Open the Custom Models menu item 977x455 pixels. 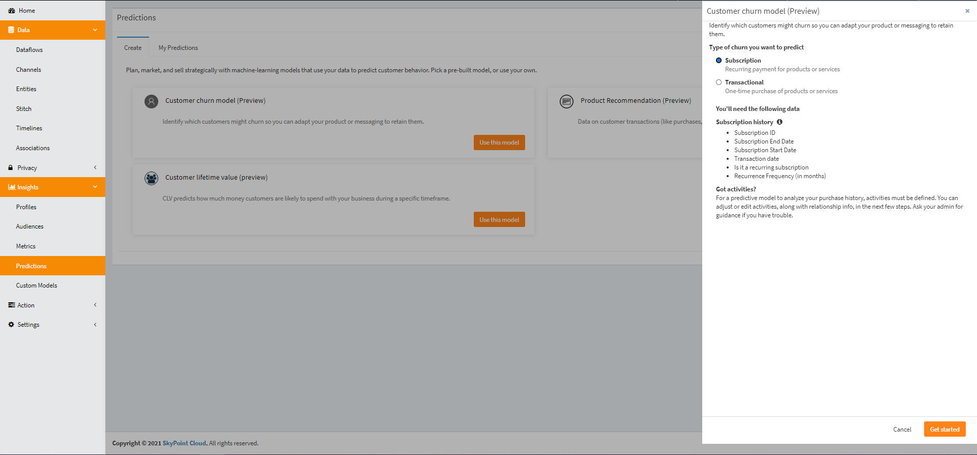click(37, 286)
